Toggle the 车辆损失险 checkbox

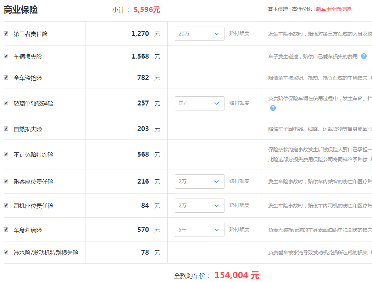click(6, 56)
